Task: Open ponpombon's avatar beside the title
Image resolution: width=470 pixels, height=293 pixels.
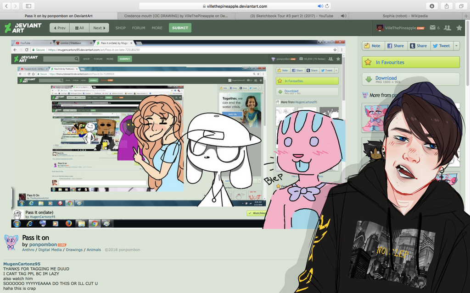Action: (11, 242)
